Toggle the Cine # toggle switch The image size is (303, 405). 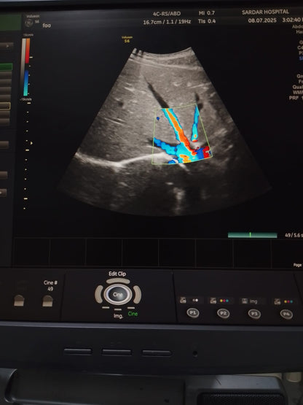point(47,301)
